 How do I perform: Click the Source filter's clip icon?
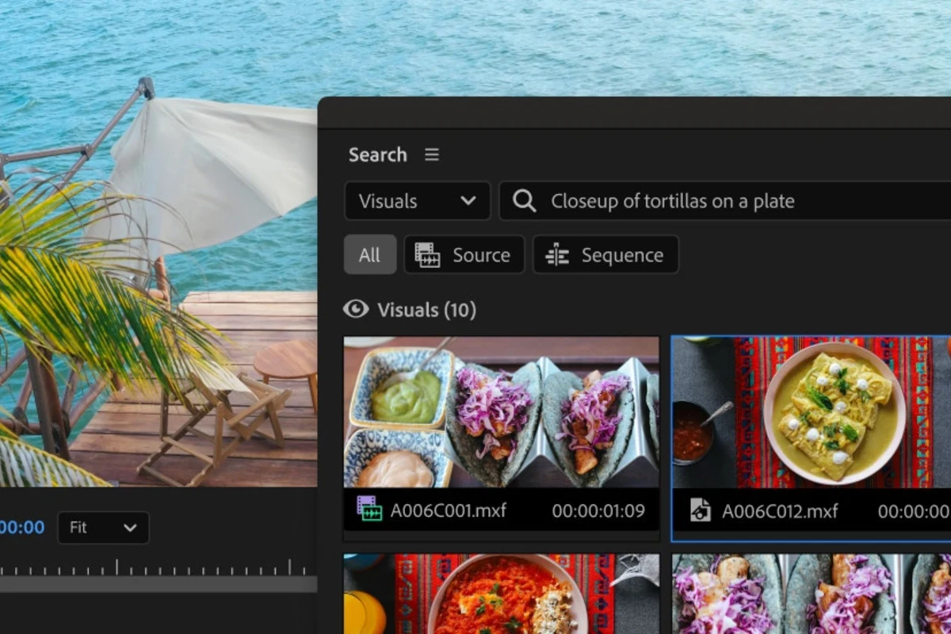(x=427, y=255)
